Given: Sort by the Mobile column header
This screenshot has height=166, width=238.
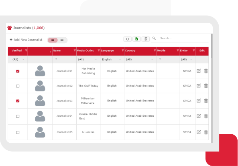Looking at the screenshot, I should click(161, 51).
